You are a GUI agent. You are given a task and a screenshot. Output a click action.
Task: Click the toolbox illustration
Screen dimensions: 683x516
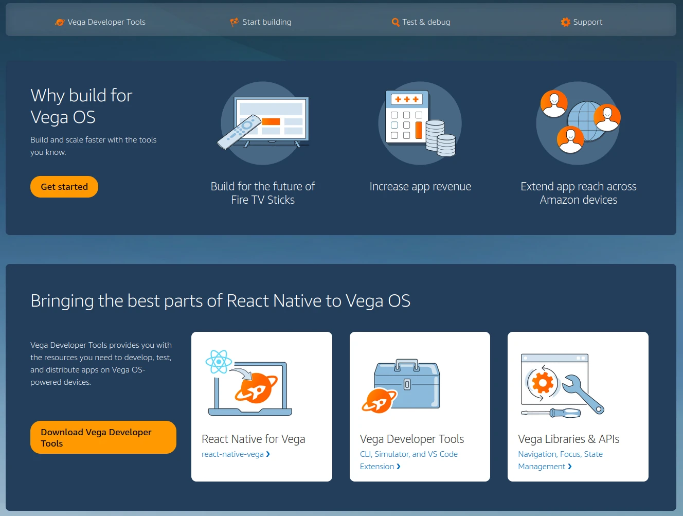coord(401,385)
